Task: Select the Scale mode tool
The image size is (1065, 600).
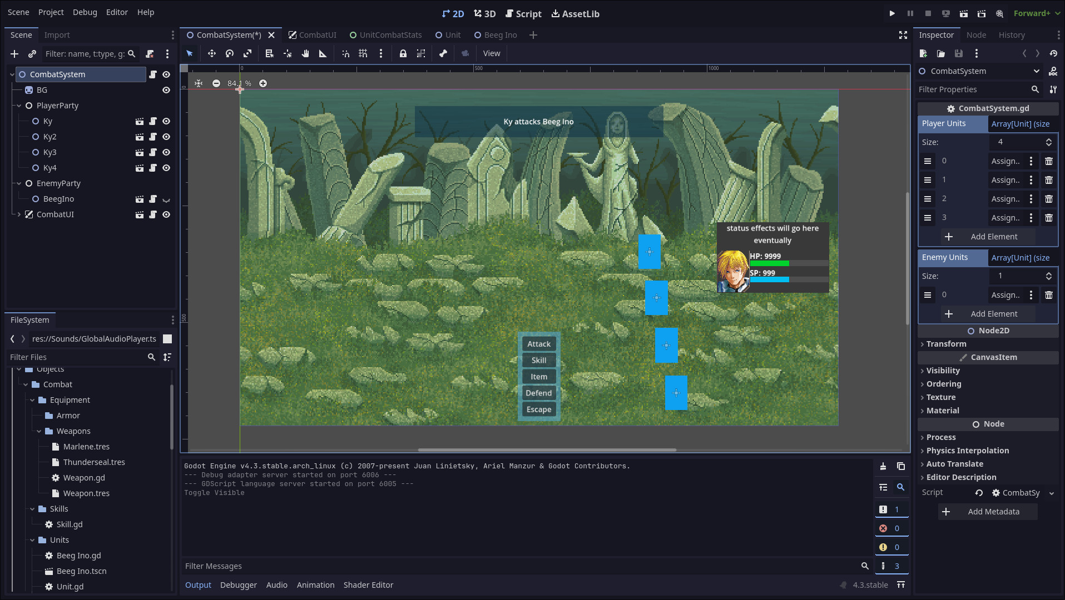Action: (247, 53)
